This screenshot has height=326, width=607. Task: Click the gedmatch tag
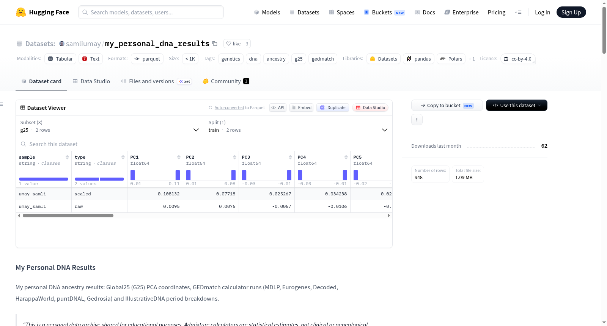click(323, 59)
